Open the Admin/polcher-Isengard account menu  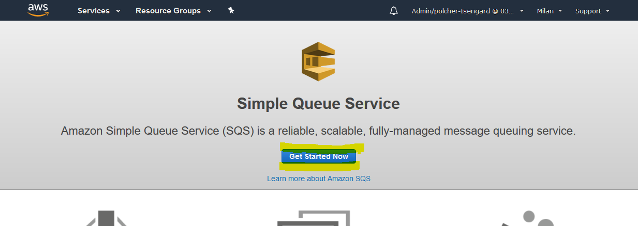click(x=468, y=11)
